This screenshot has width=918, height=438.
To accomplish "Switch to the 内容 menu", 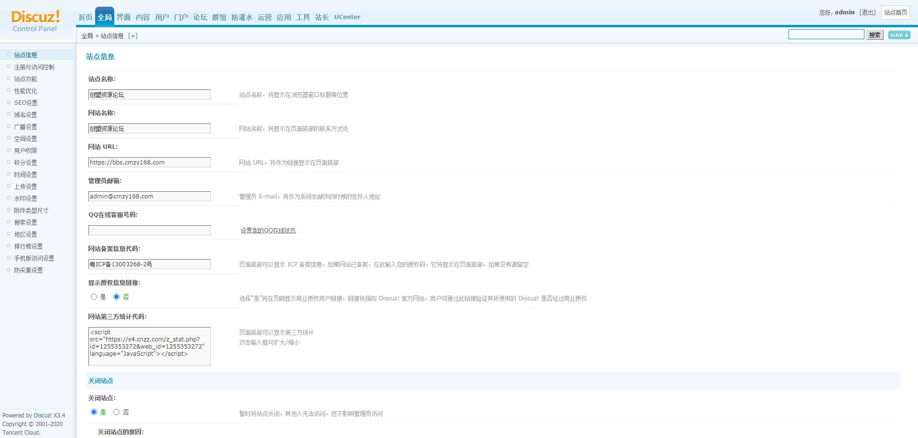I will tap(142, 17).
